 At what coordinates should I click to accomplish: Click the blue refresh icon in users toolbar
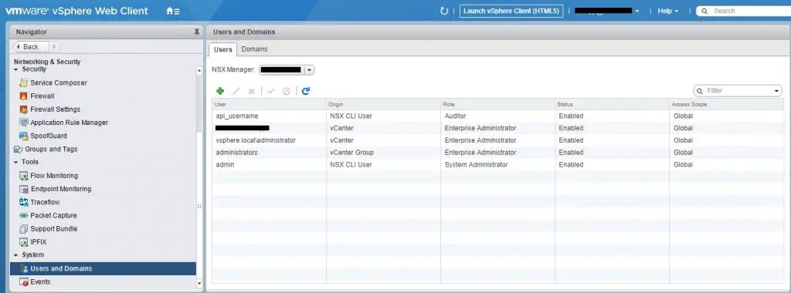(x=305, y=91)
